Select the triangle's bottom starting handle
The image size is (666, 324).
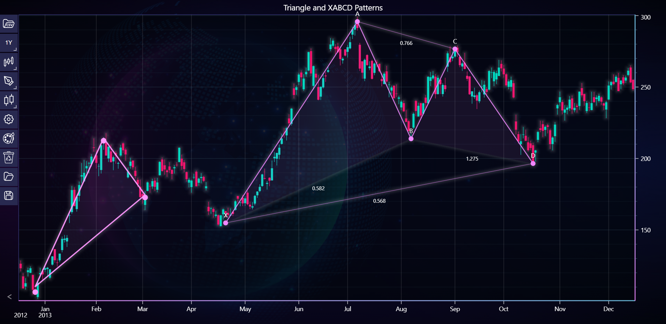click(x=35, y=292)
